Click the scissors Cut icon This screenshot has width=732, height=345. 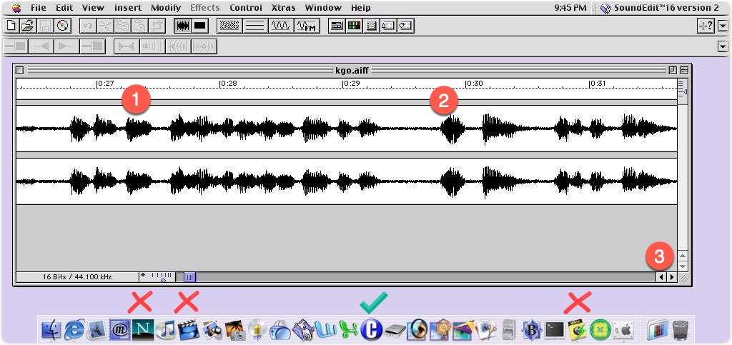[x=106, y=26]
